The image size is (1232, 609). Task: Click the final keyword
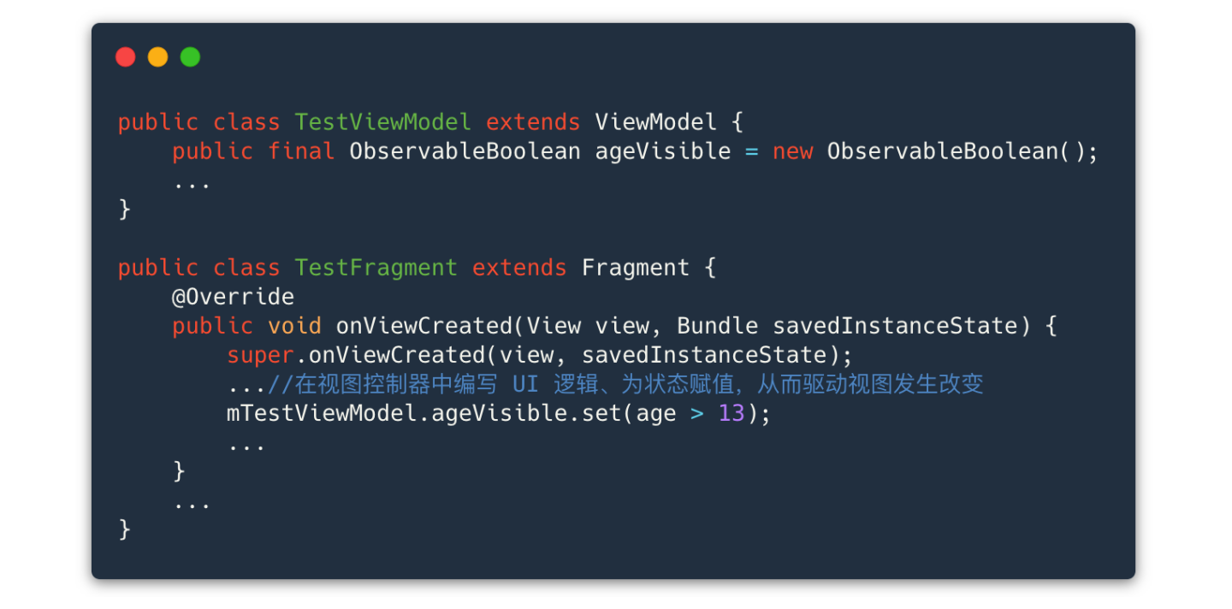tap(302, 152)
